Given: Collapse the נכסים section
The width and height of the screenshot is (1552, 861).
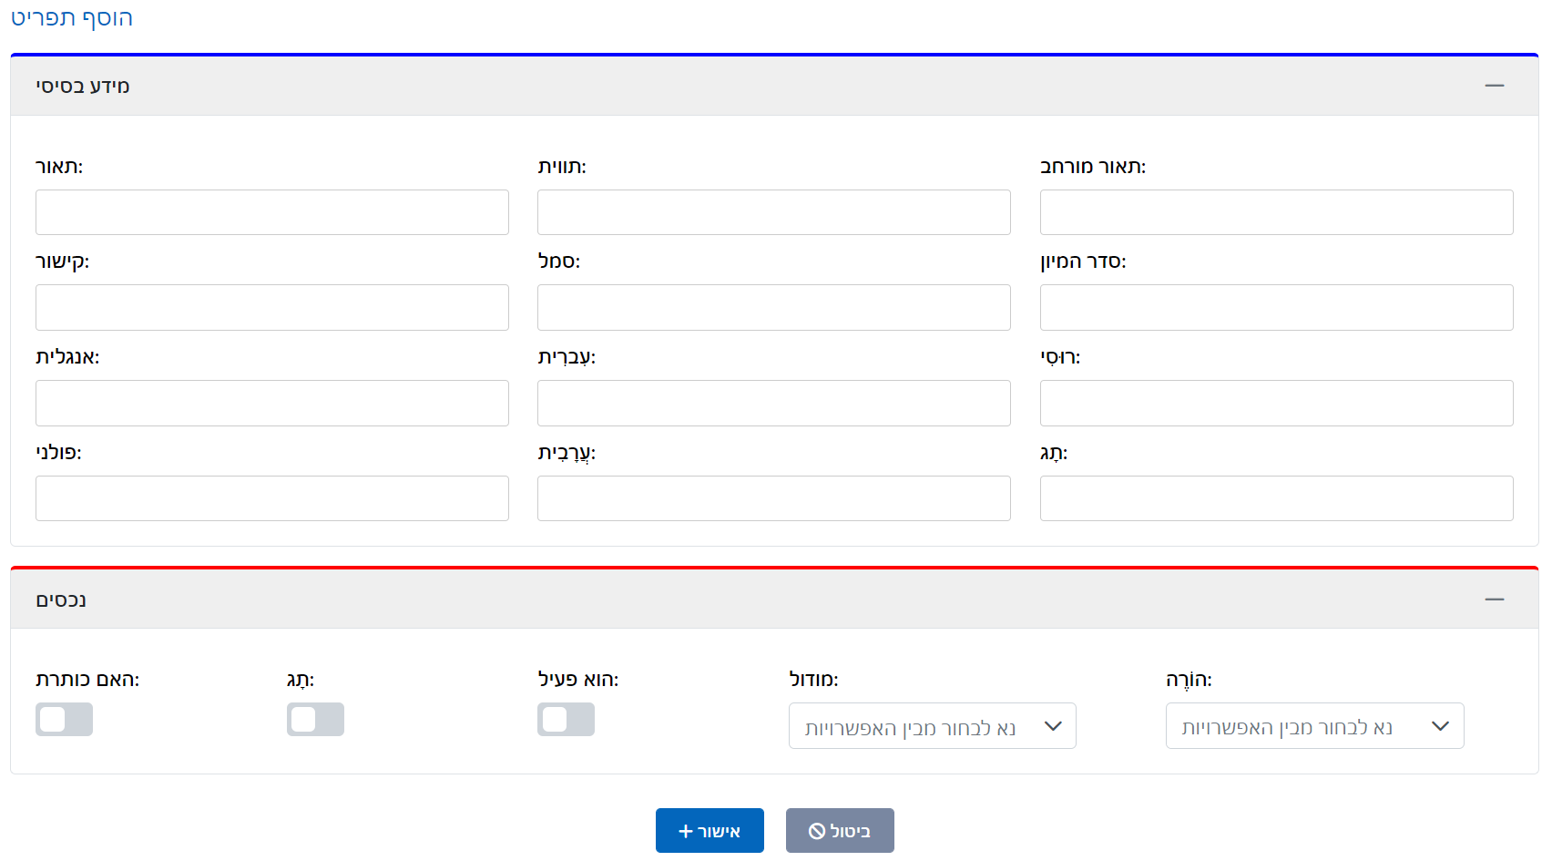Looking at the screenshot, I should pyautogui.click(x=1495, y=599).
